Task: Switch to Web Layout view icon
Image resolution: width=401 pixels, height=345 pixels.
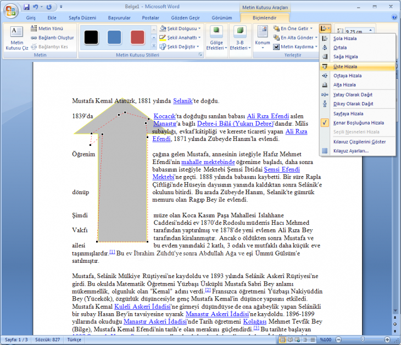Action: (297, 340)
